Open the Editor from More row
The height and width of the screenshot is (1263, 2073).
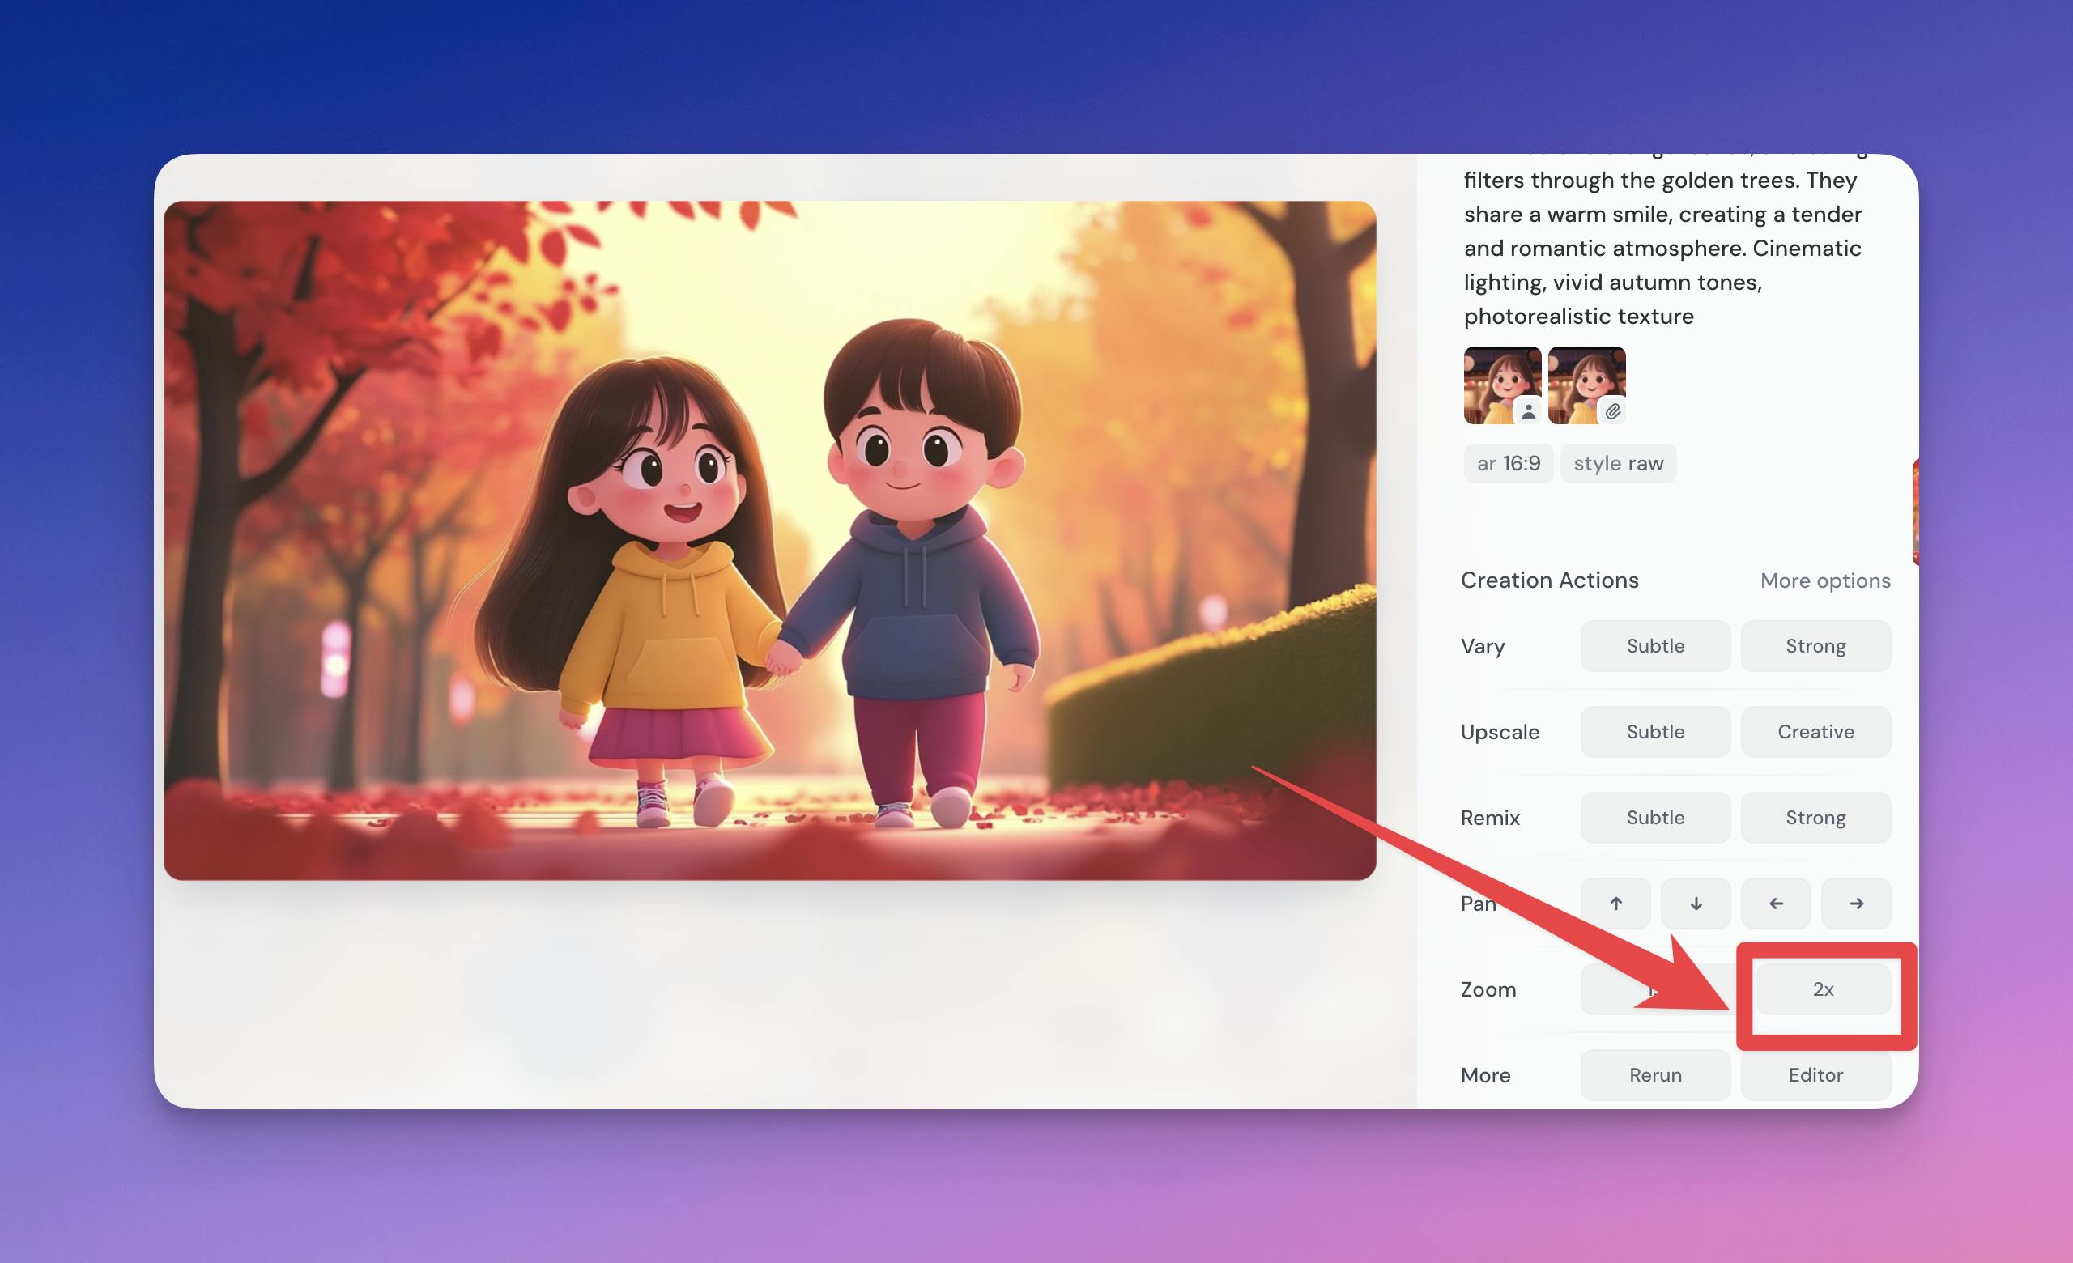click(x=1815, y=1074)
